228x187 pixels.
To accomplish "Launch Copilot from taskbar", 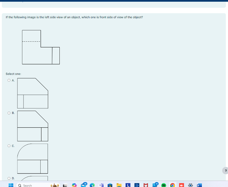I will click(x=74, y=185).
